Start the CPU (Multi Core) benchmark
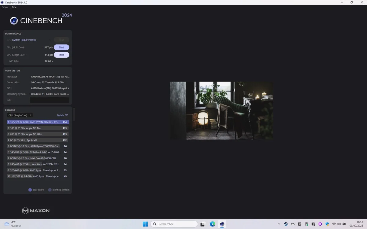367x229 pixels. click(x=61, y=47)
